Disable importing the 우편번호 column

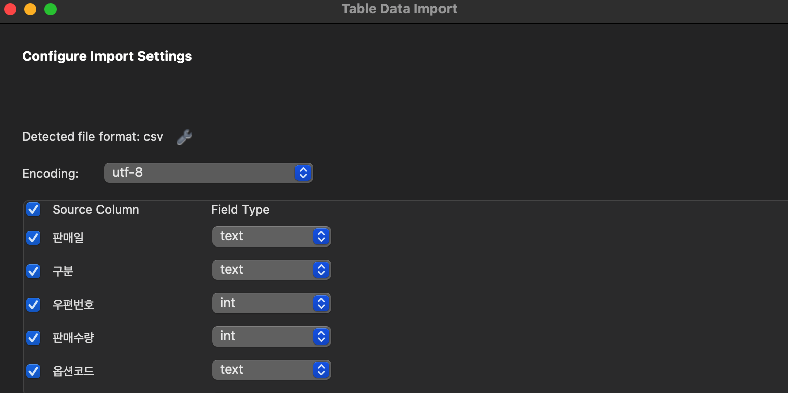click(33, 305)
